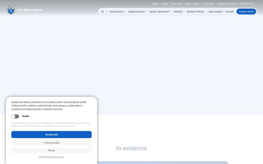Expand the Organizzazione dropdown menu
263x164 pixels.
click(x=138, y=12)
